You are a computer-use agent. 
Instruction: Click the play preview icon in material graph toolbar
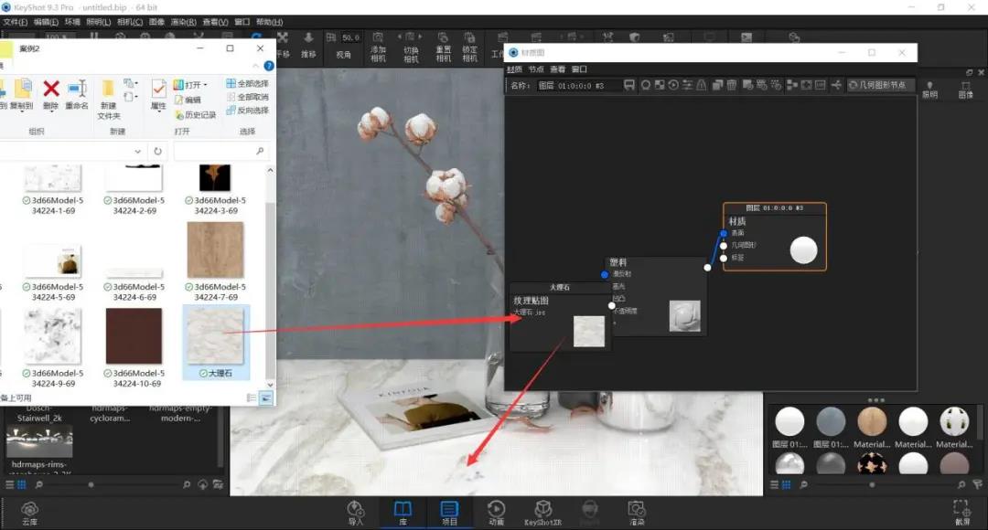pyautogui.click(x=673, y=85)
